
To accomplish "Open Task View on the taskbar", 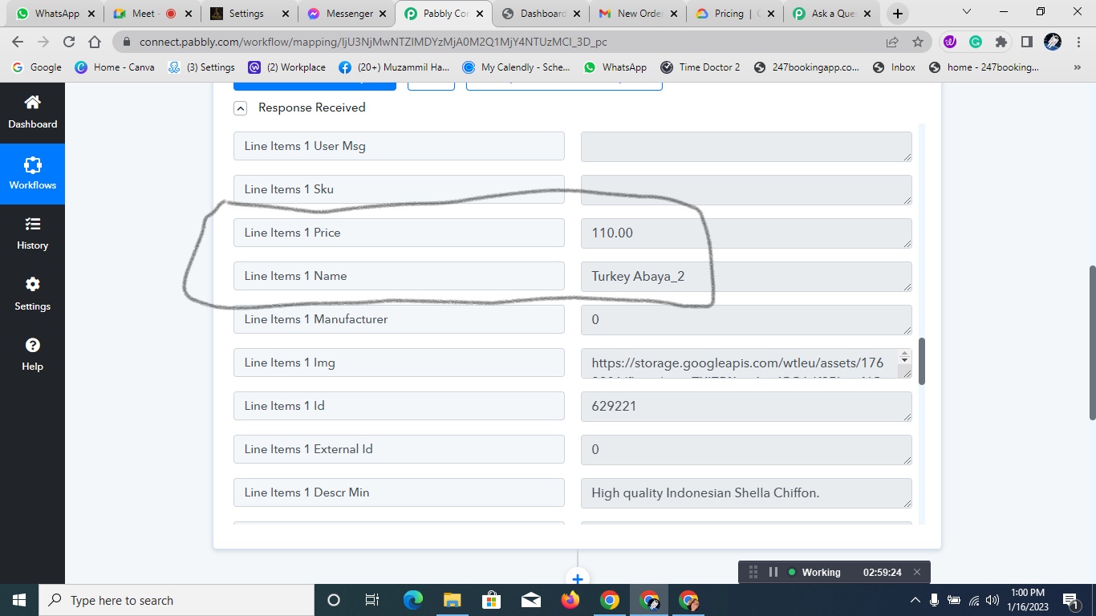I will point(372,600).
